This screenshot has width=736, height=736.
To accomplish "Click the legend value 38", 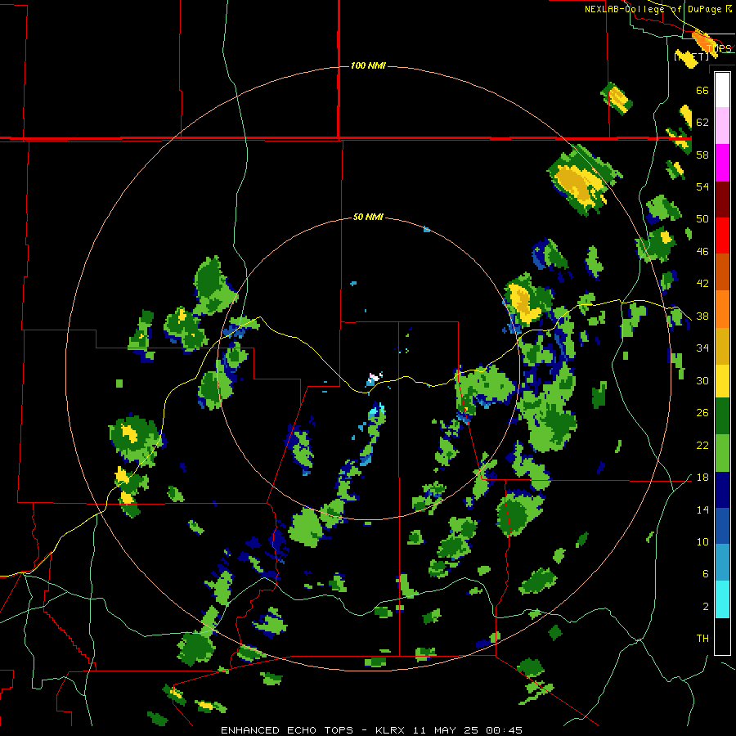I will pos(702,316).
